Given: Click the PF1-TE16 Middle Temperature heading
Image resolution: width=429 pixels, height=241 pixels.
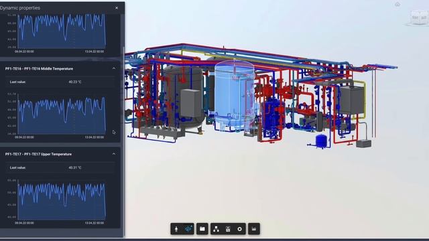Looking at the screenshot, I should (39, 68).
